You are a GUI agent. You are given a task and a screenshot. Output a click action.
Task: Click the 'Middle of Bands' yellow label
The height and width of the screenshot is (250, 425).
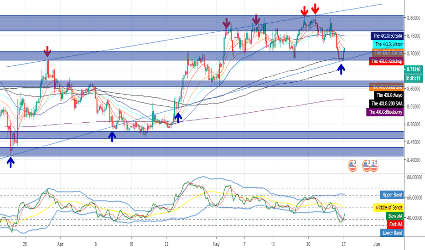[x=389, y=208]
